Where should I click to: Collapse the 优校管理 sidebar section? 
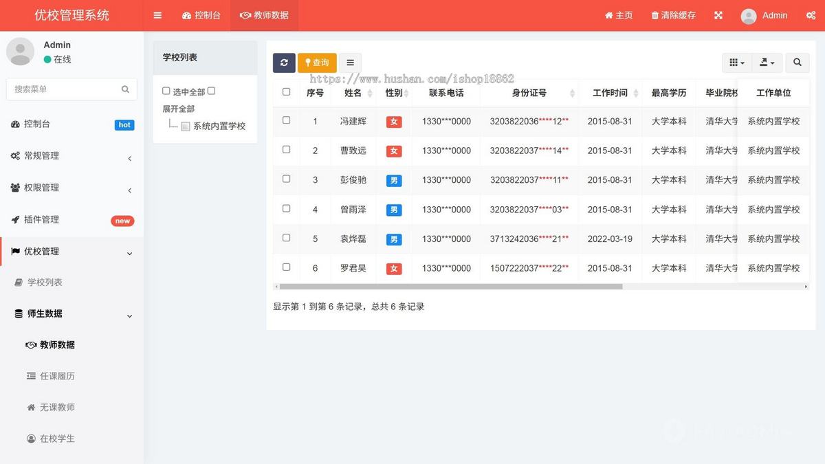click(71, 251)
